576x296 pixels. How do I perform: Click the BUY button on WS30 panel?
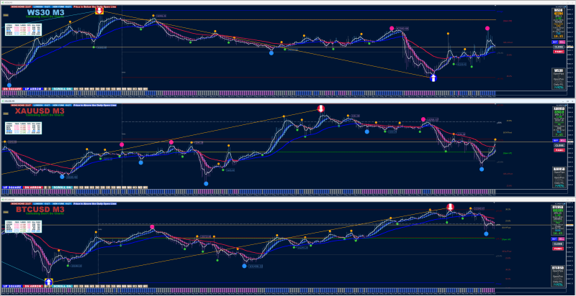click(555, 42)
